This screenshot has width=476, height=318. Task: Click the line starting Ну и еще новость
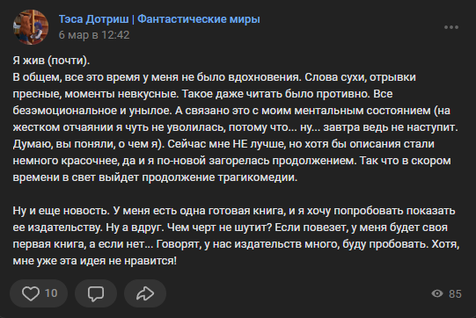(x=234, y=210)
